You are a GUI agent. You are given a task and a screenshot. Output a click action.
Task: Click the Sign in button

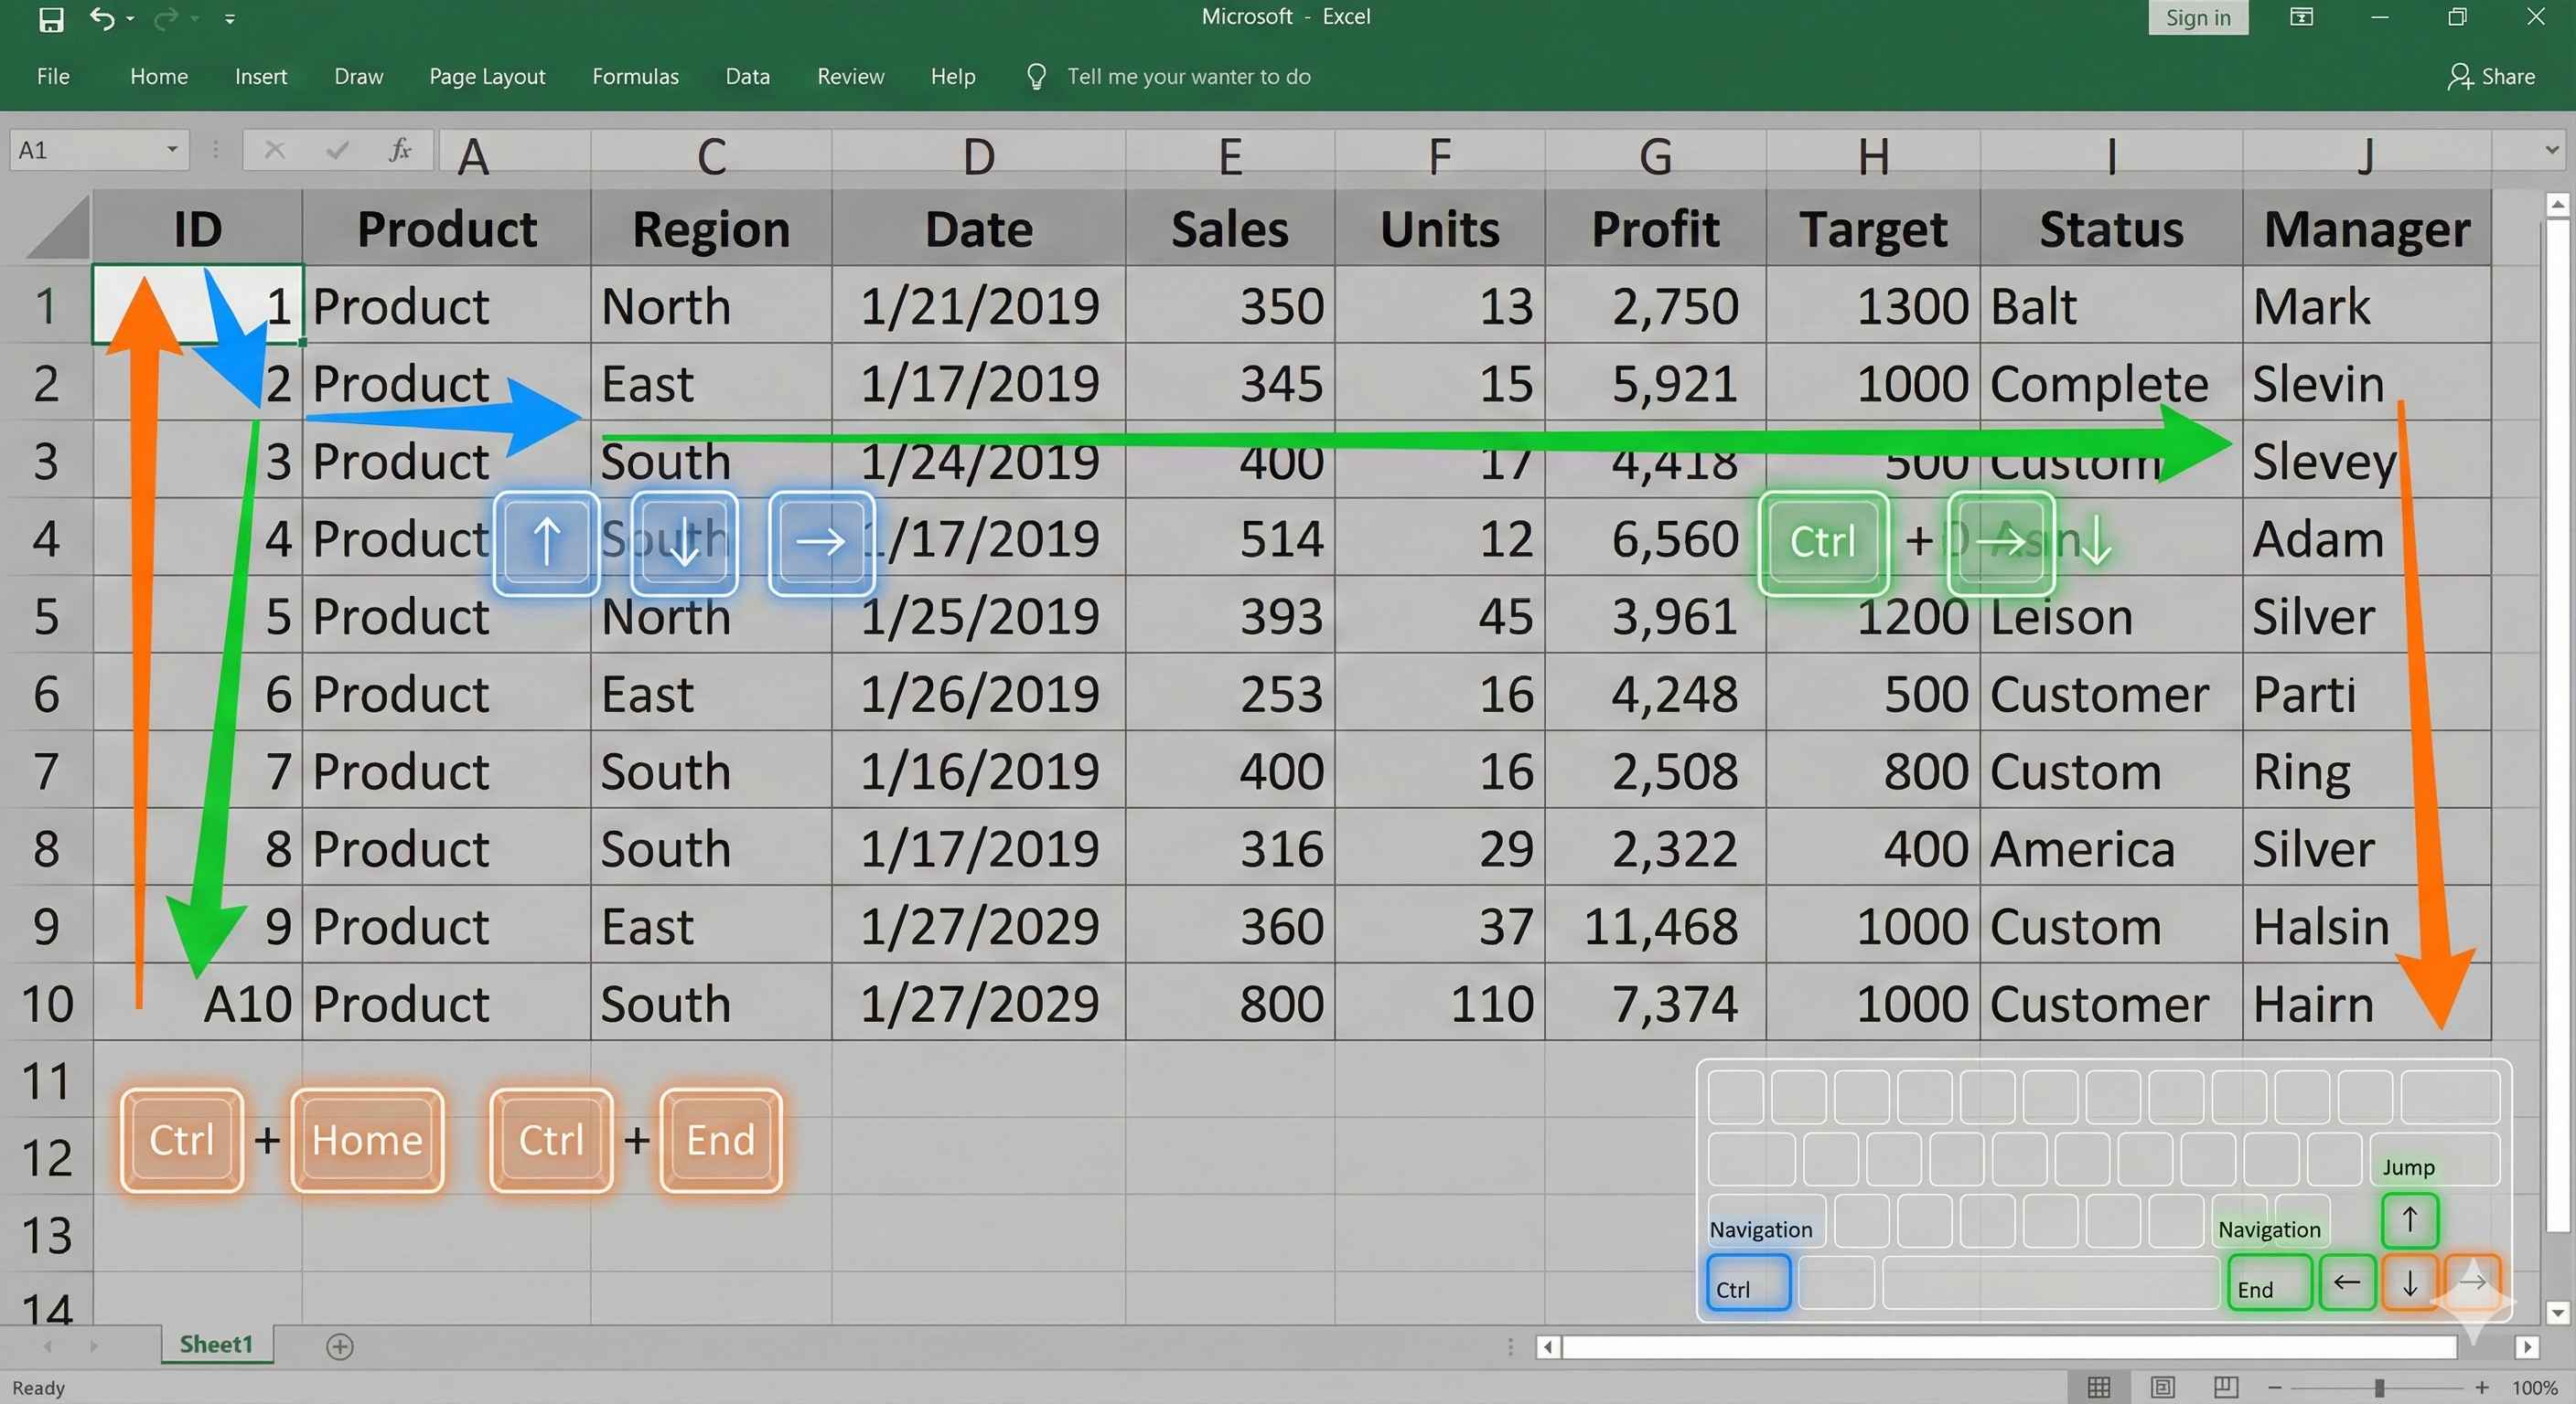point(2198,17)
